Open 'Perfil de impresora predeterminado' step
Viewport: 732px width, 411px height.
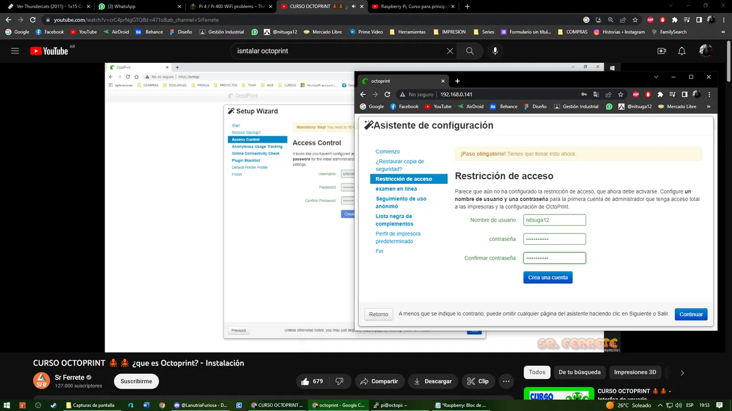point(398,237)
